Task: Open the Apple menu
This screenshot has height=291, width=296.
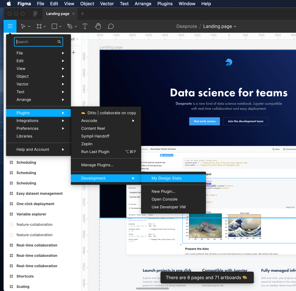Action: click(x=9, y=4)
